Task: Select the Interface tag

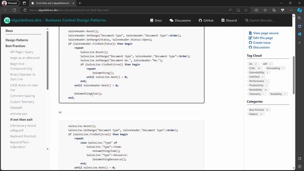Action: click(256, 77)
